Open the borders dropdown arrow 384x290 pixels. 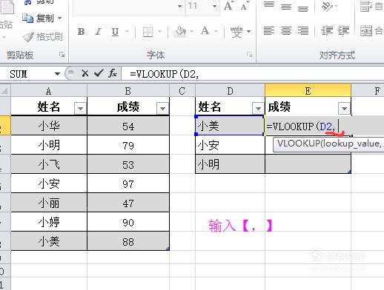pos(160,32)
